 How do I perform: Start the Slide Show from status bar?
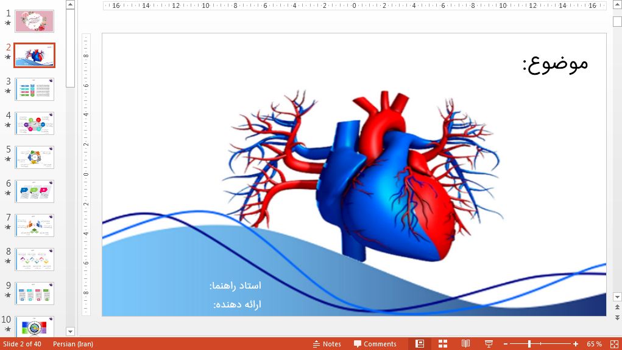[489, 344]
